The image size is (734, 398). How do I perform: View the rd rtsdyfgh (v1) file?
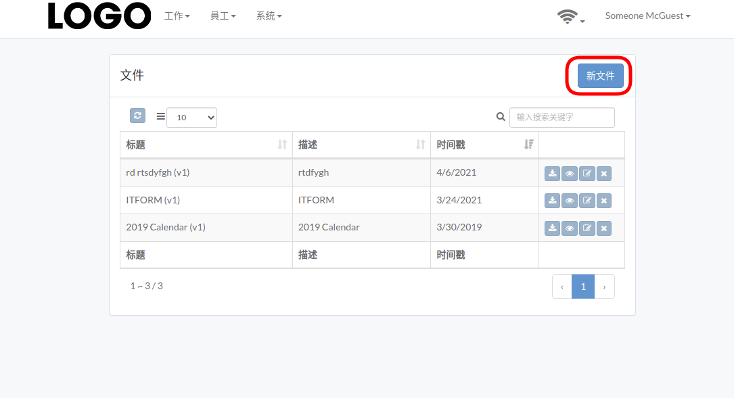coord(569,174)
